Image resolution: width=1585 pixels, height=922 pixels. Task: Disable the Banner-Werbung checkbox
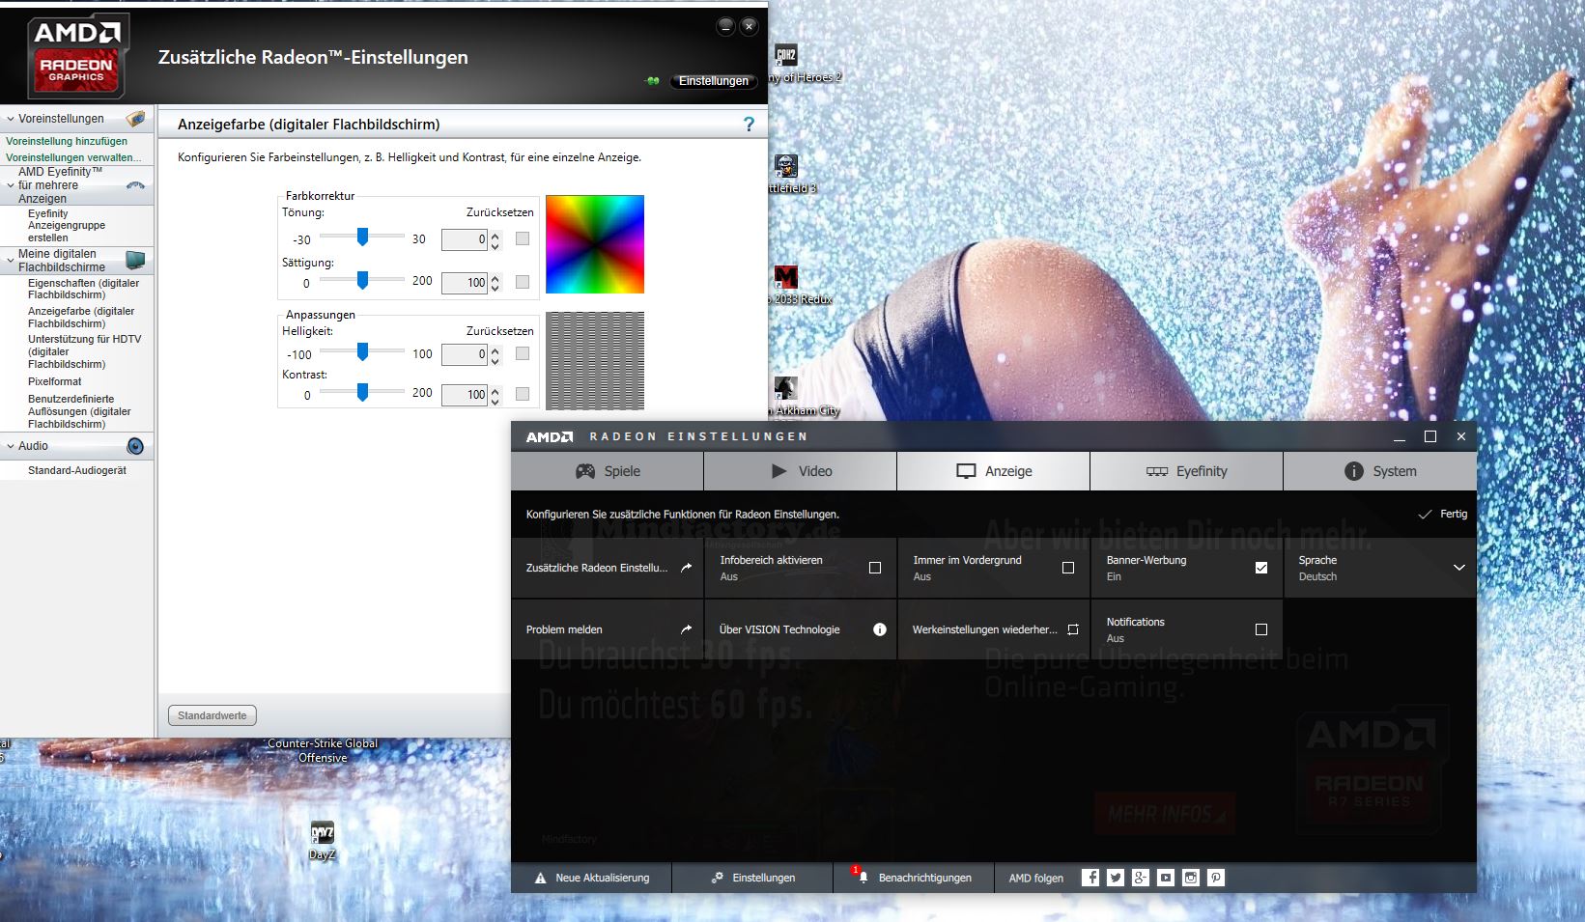pyautogui.click(x=1261, y=568)
